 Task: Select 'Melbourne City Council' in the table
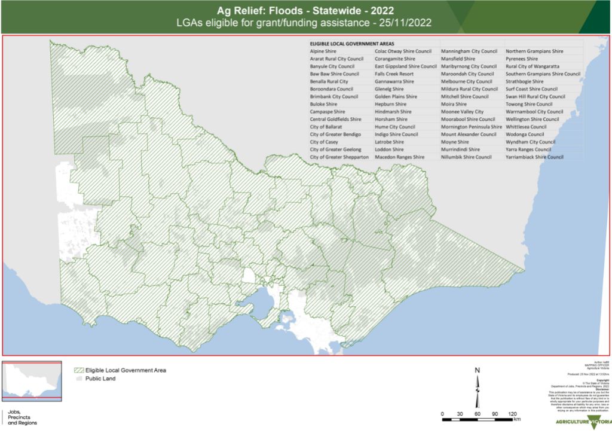tap(466, 81)
